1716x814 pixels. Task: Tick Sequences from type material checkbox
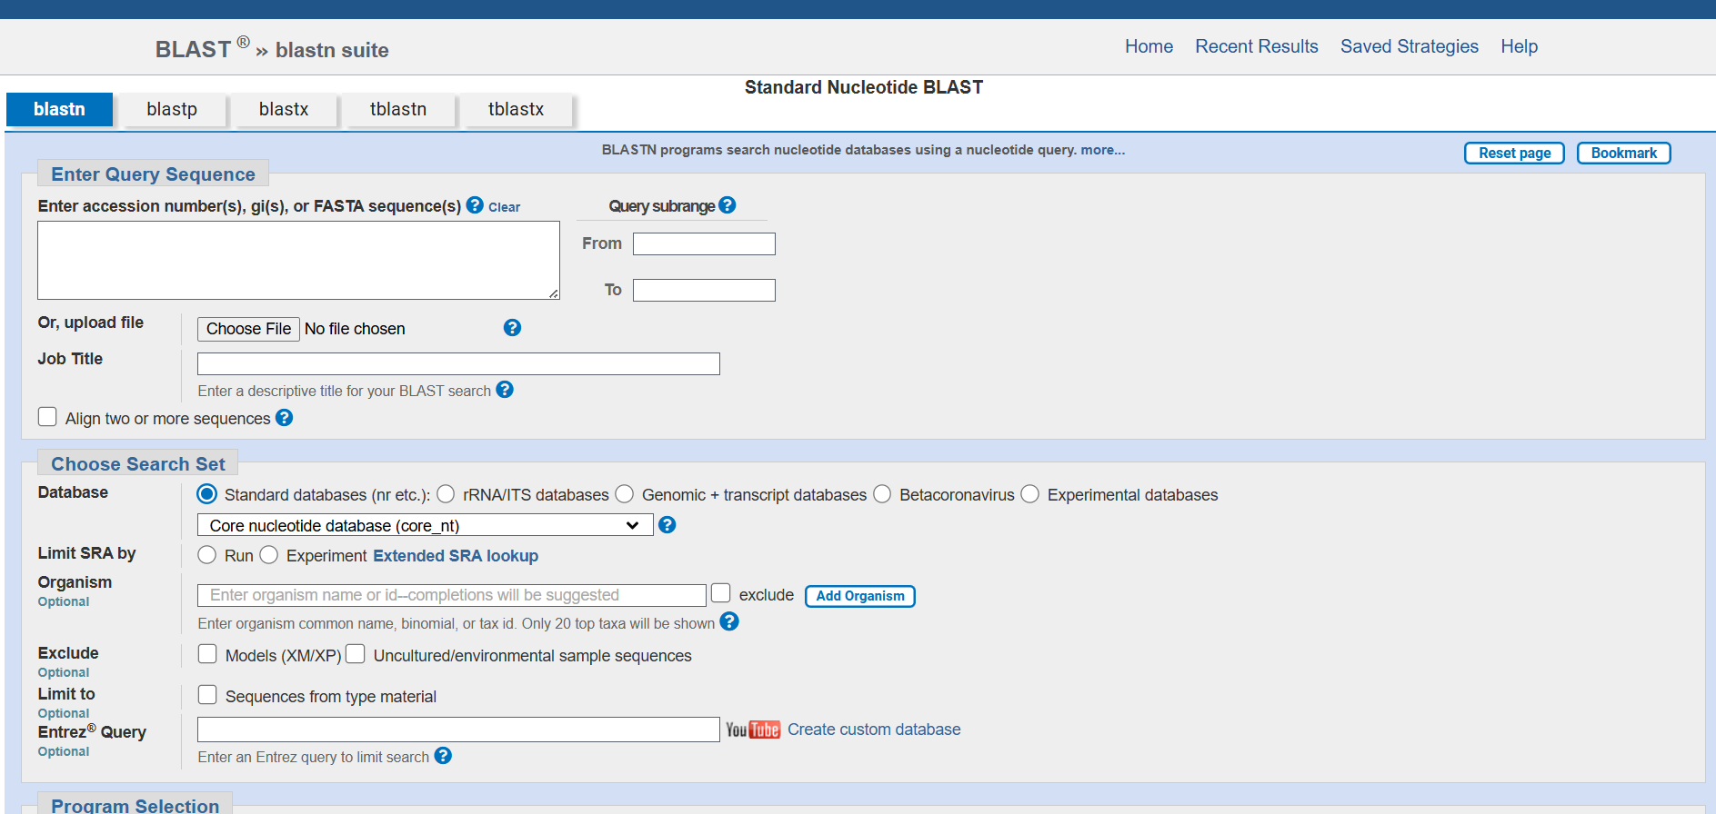[x=207, y=695]
